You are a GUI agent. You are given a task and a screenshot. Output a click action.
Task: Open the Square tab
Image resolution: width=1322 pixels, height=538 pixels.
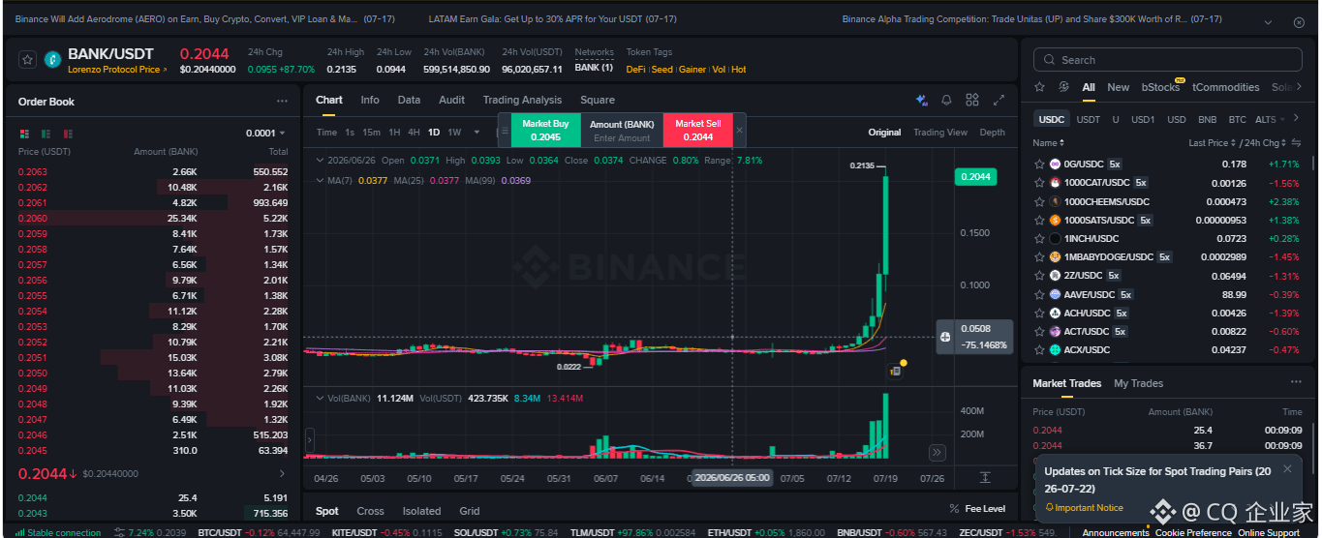pos(598,100)
